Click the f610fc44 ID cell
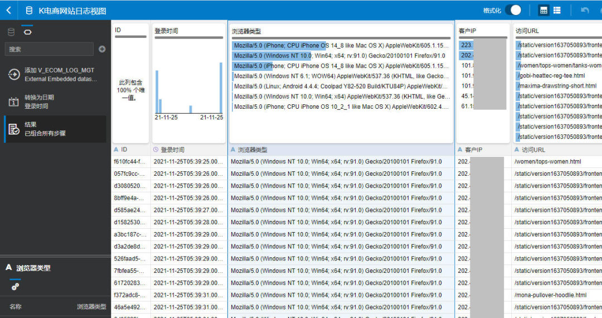 130,162
